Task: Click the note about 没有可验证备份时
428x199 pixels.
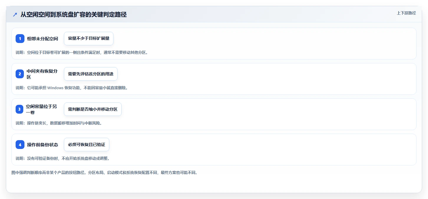Action: click(62, 158)
